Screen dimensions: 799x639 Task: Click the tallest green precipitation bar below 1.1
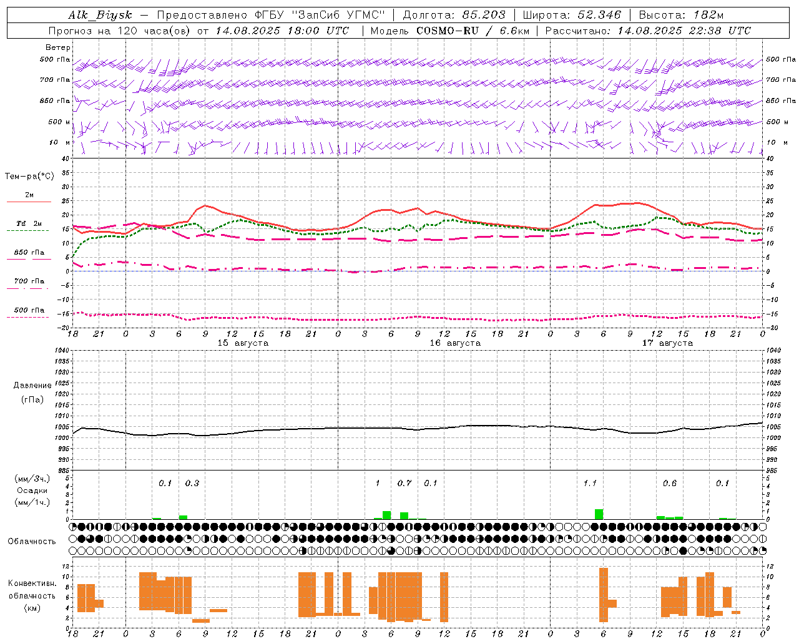point(599,514)
